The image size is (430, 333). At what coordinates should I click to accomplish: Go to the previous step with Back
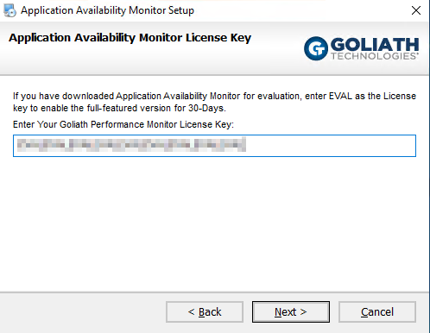pos(205,312)
